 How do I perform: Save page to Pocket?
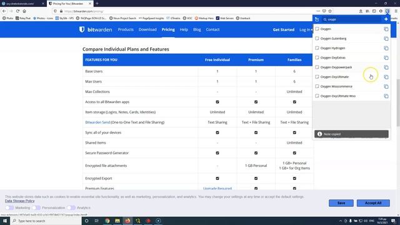324,11
